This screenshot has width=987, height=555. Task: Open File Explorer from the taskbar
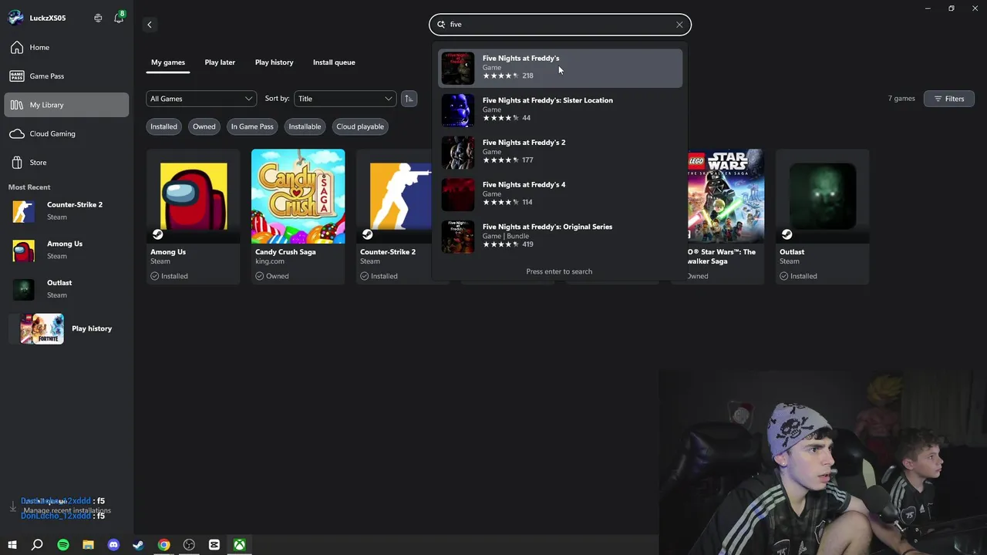point(88,545)
